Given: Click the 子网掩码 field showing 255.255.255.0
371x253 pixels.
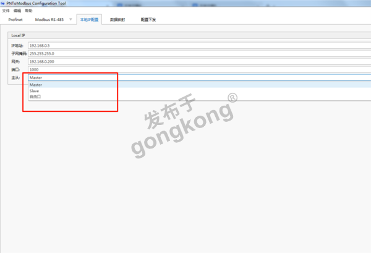Looking at the screenshot, I should point(200,53).
